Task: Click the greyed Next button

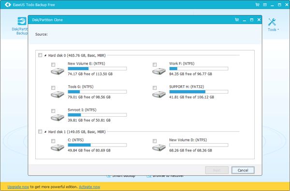Action: click(x=217, y=170)
